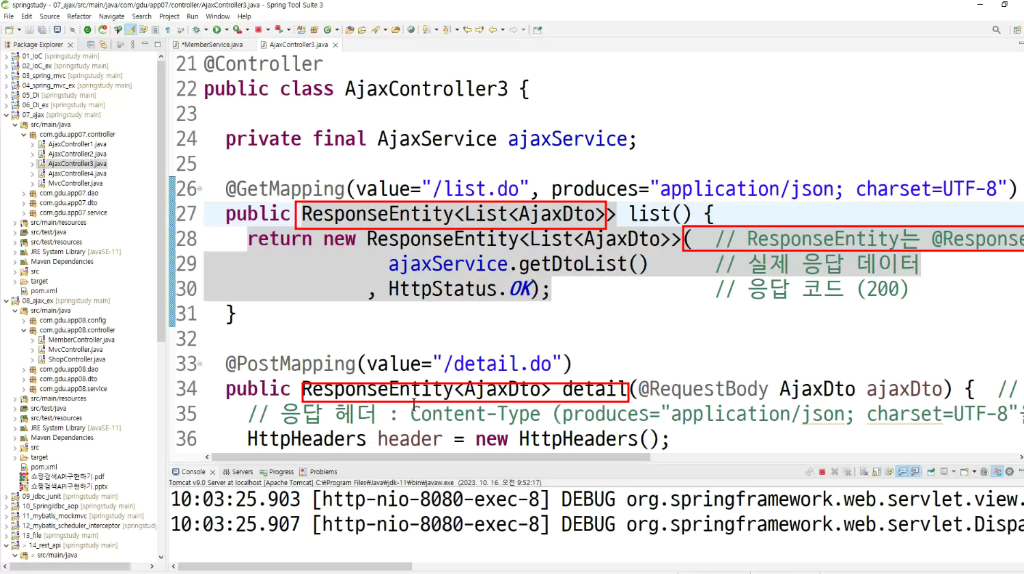Image resolution: width=1024 pixels, height=574 pixels.
Task: Click the Open Web Browser globe icon
Action: tap(411, 30)
